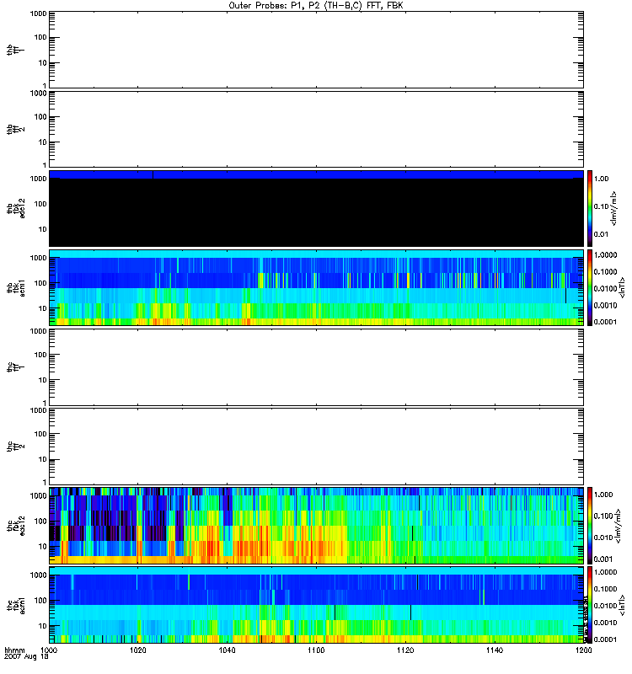Click the '2007 Aug 18' date label
This screenshot has width=632, height=674.
pos(23,659)
